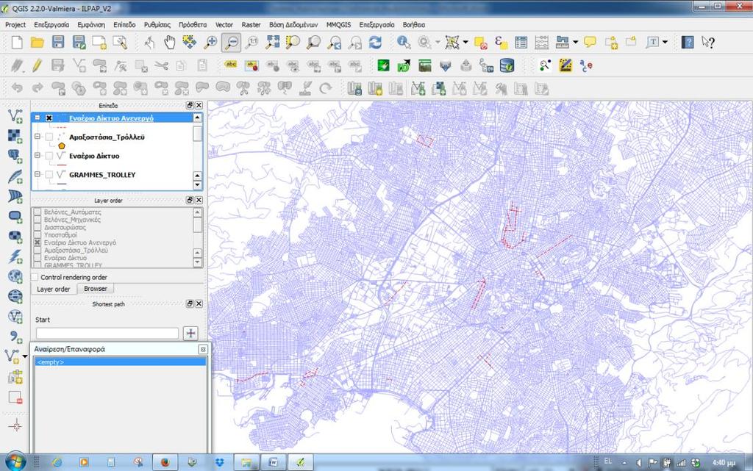Save the current project
Image resolution: width=753 pixels, height=471 pixels.
58,42
